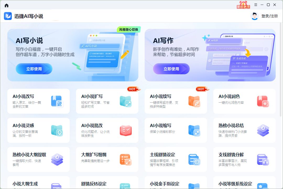Select the AI小说批改 title text
This screenshot has height=189, width=283.
[92, 125]
